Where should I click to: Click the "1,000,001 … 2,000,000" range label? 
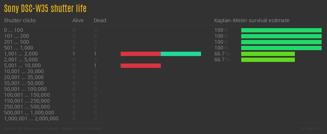coord(31,119)
